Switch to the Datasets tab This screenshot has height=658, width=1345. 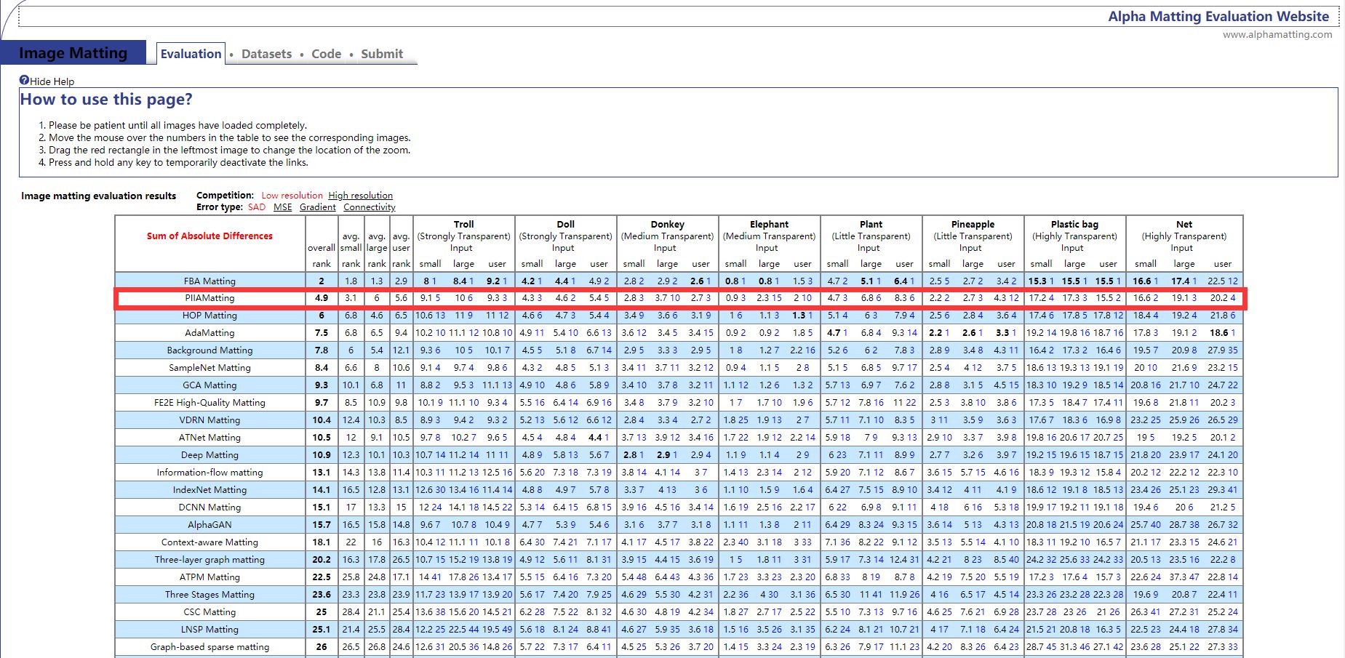266,54
